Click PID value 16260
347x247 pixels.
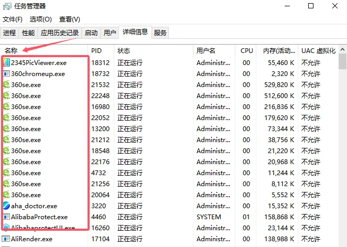coord(101,228)
